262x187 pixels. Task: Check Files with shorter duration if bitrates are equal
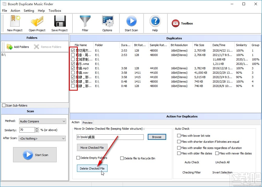click(x=179, y=142)
